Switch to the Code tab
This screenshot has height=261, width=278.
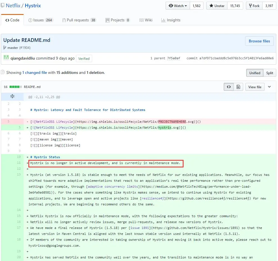12,20
